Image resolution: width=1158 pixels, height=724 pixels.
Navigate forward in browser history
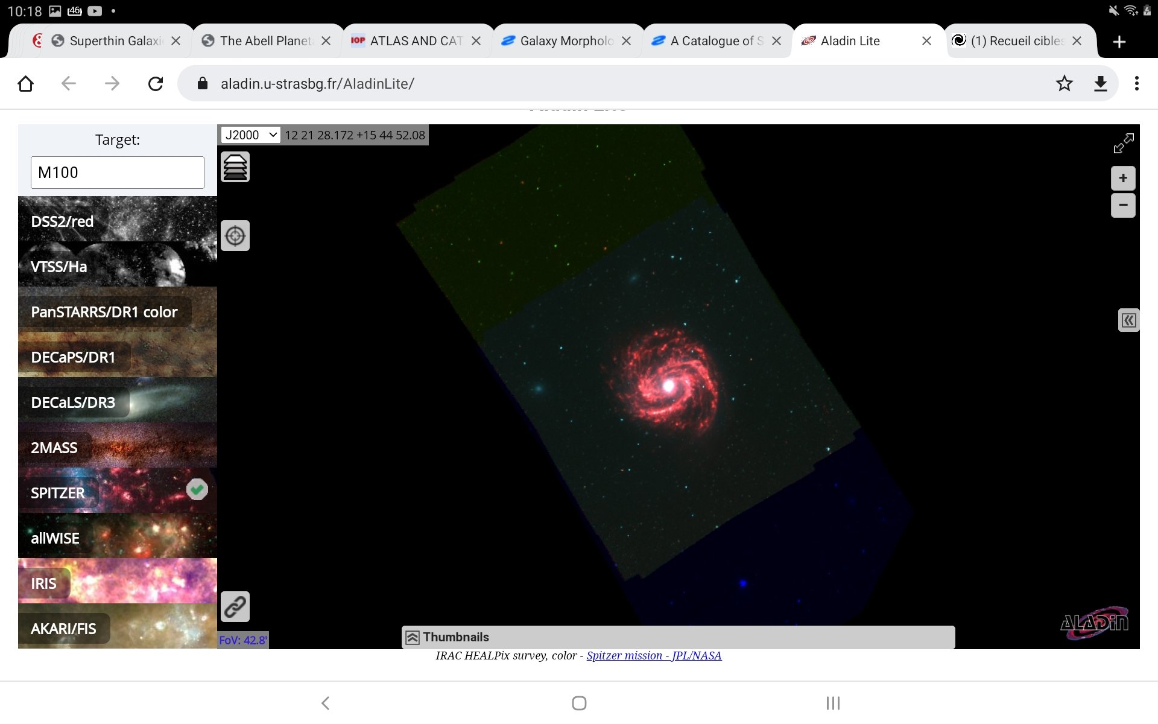(112, 83)
